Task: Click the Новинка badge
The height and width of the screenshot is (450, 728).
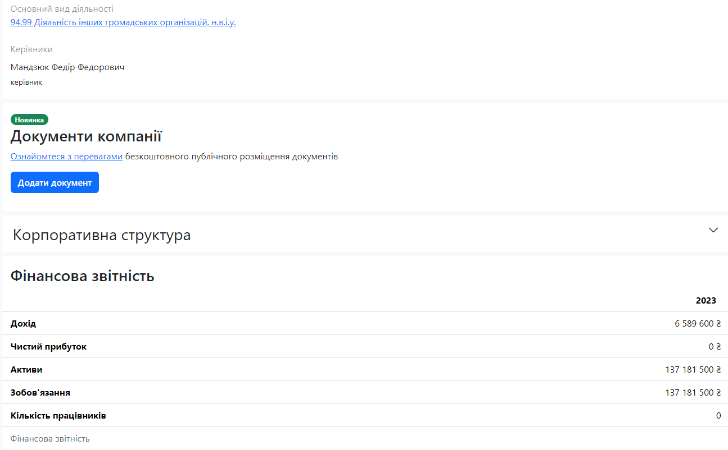Action: 29,120
